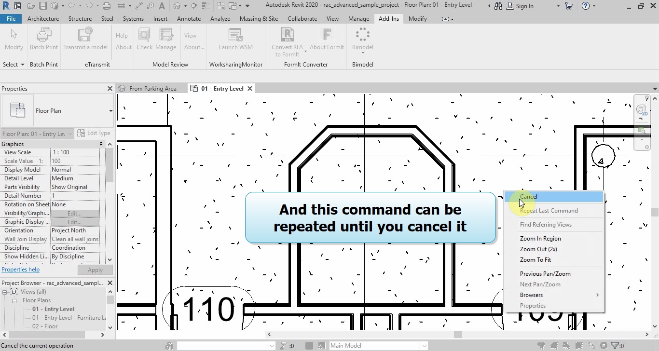Click the drawing area horizontal scrollbar
The height and width of the screenshot is (351, 659).
[458, 335]
